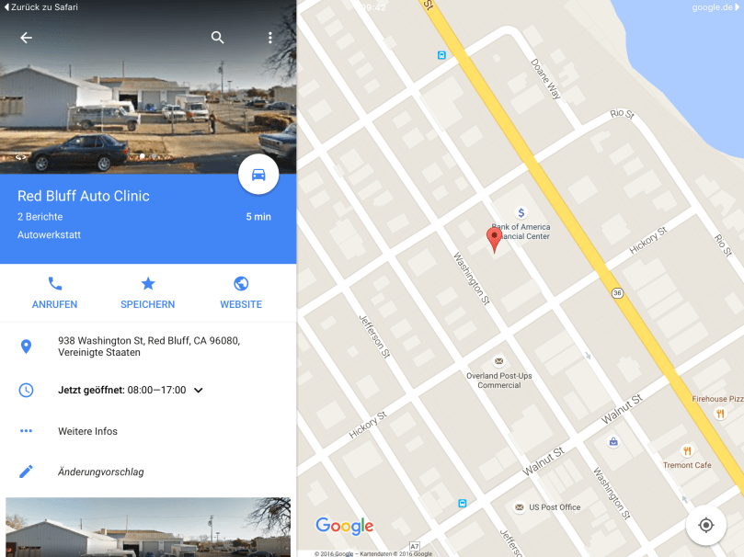Open the three-dot overflow menu
The image size is (744, 557).
(270, 38)
